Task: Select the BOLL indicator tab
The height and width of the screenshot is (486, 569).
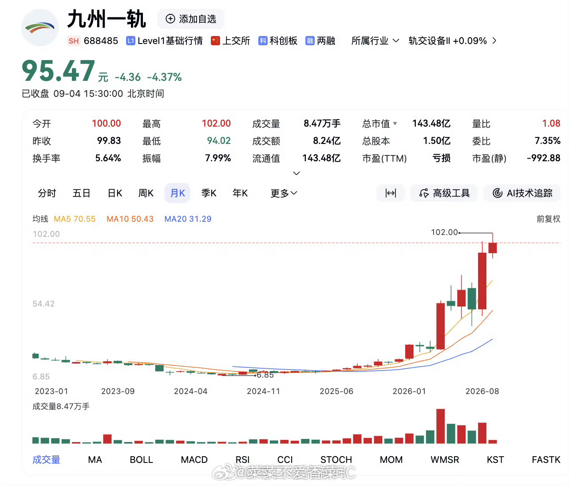Action: click(x=141, y=460)
